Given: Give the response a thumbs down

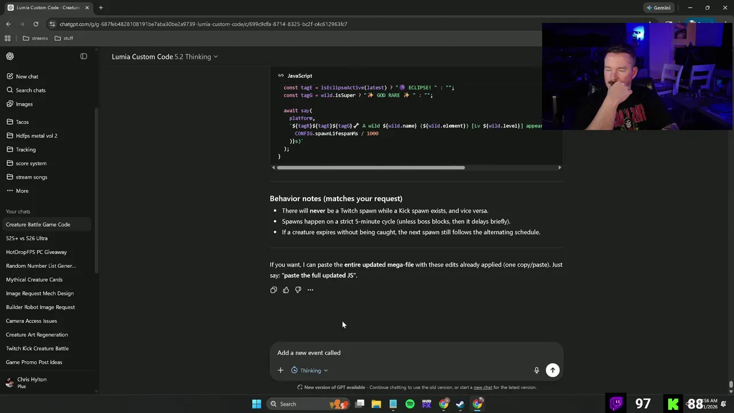Looking at the screenshot, I should (298, 290).
